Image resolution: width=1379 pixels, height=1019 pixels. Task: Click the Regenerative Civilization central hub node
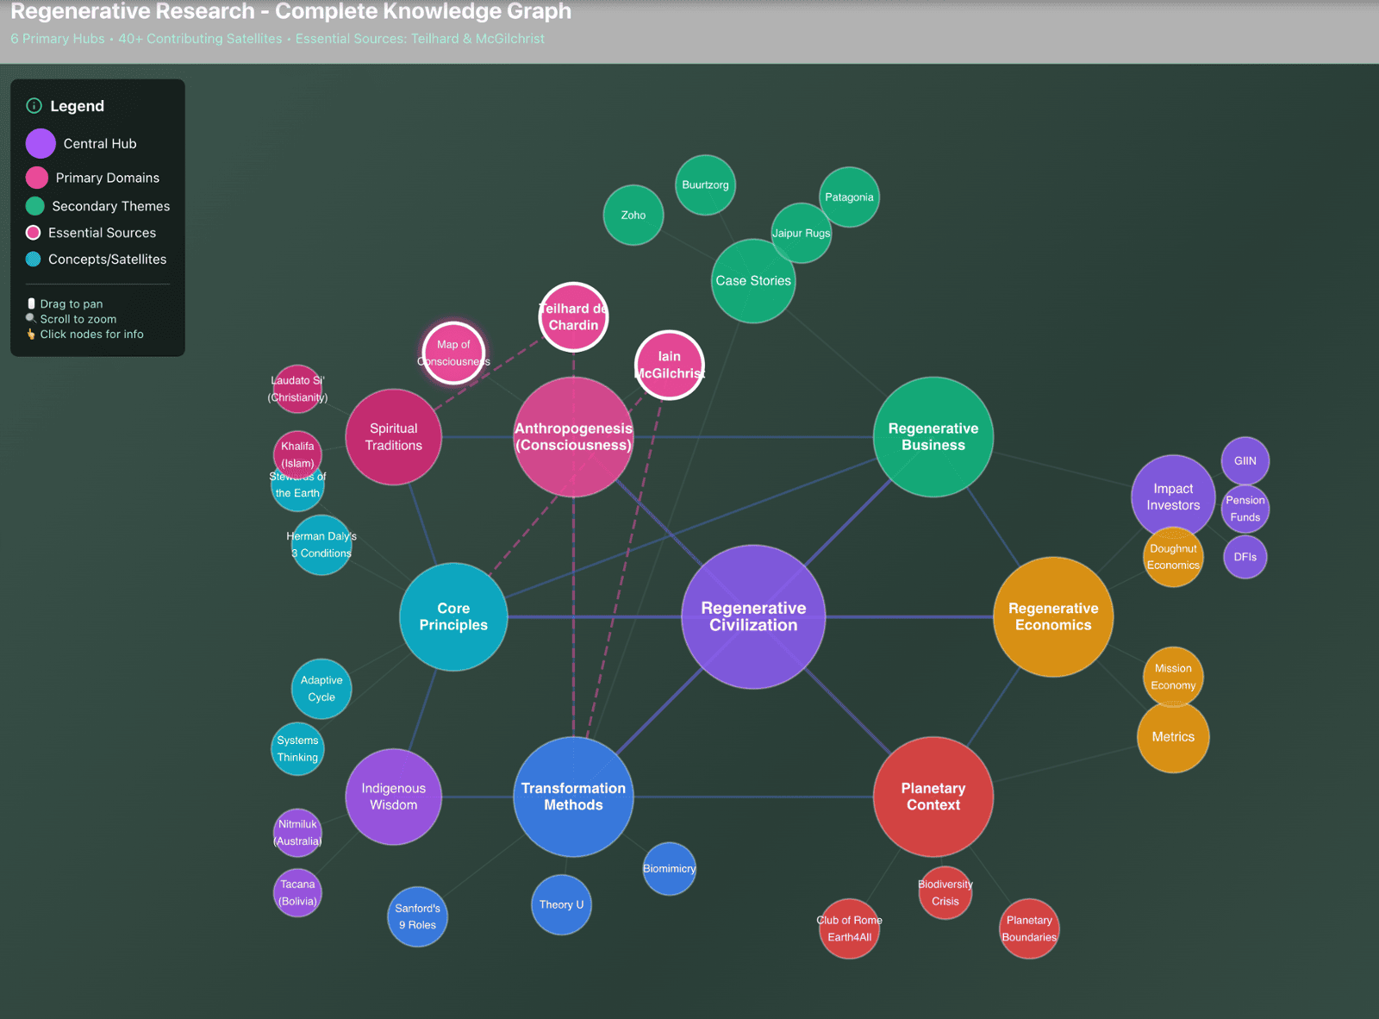[x=753, y=616]
